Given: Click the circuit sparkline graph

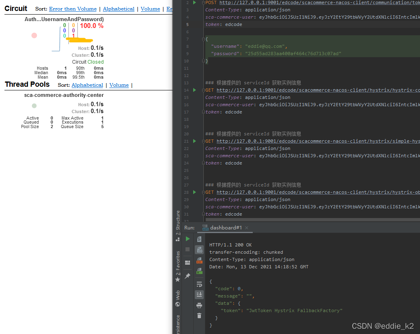Looking at the screenshot, I should (x=56, y=39).
